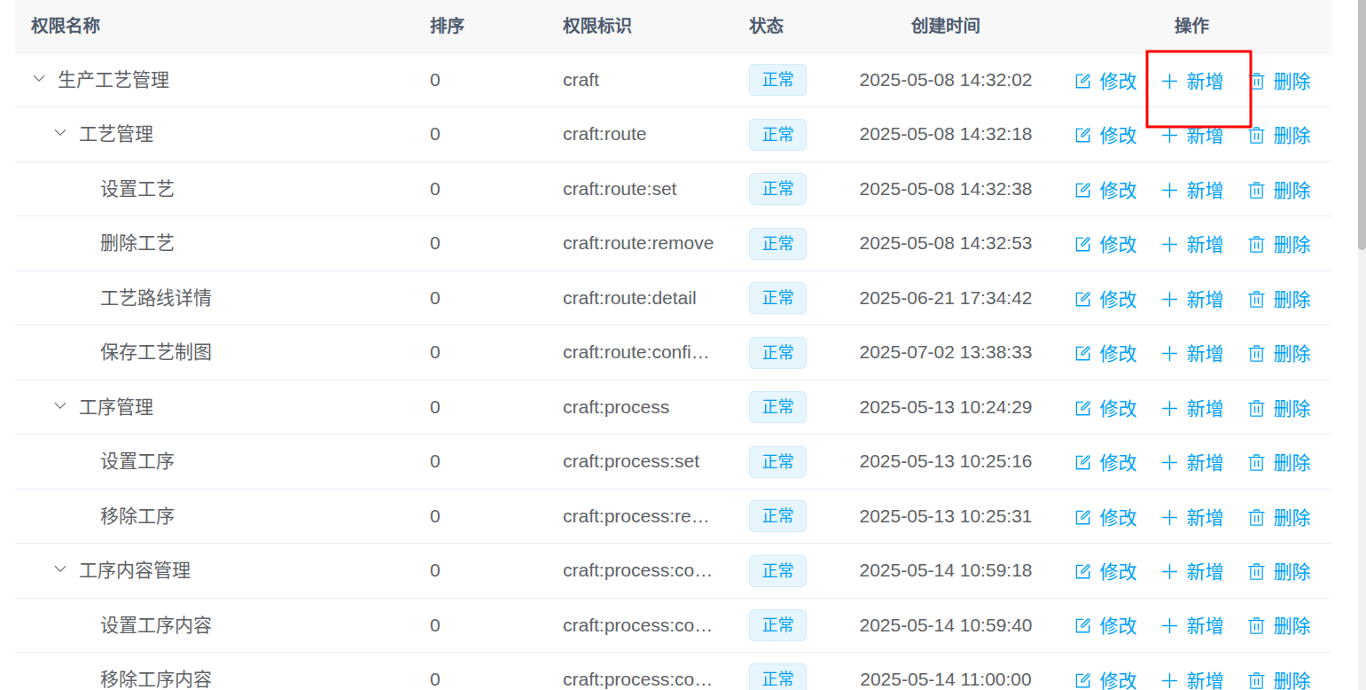Collapse the 工序内容管理 tree node
The image size is (1366, 690).
60,569
